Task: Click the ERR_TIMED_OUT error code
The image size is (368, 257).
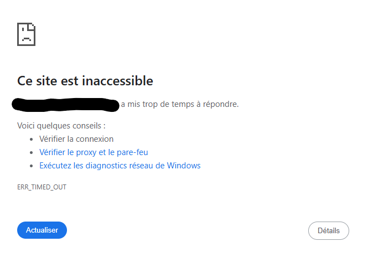Action: 42,187
